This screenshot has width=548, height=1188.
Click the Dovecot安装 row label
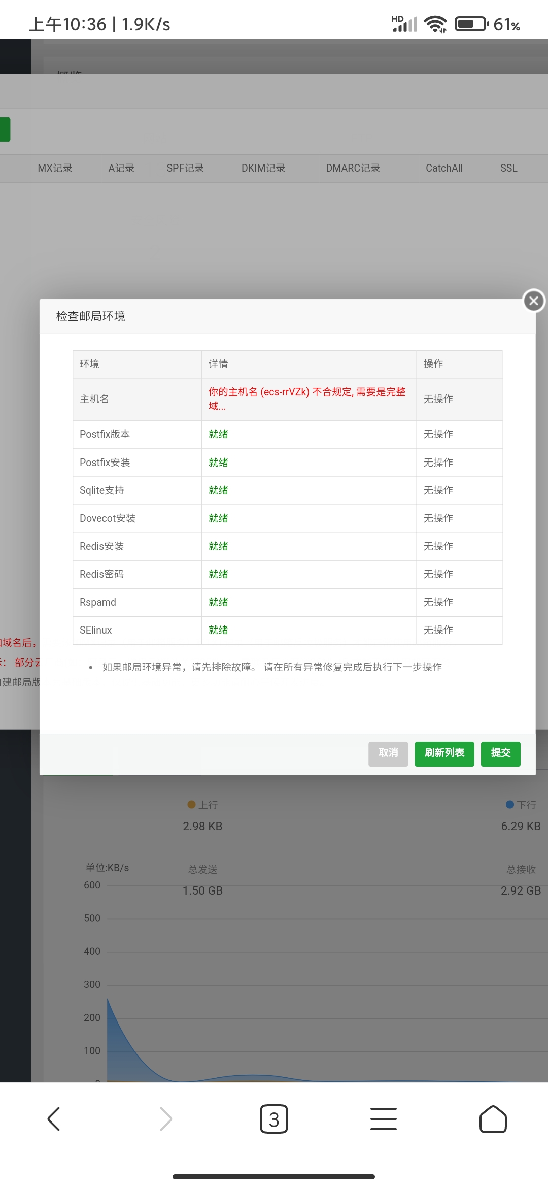(108, 518)
